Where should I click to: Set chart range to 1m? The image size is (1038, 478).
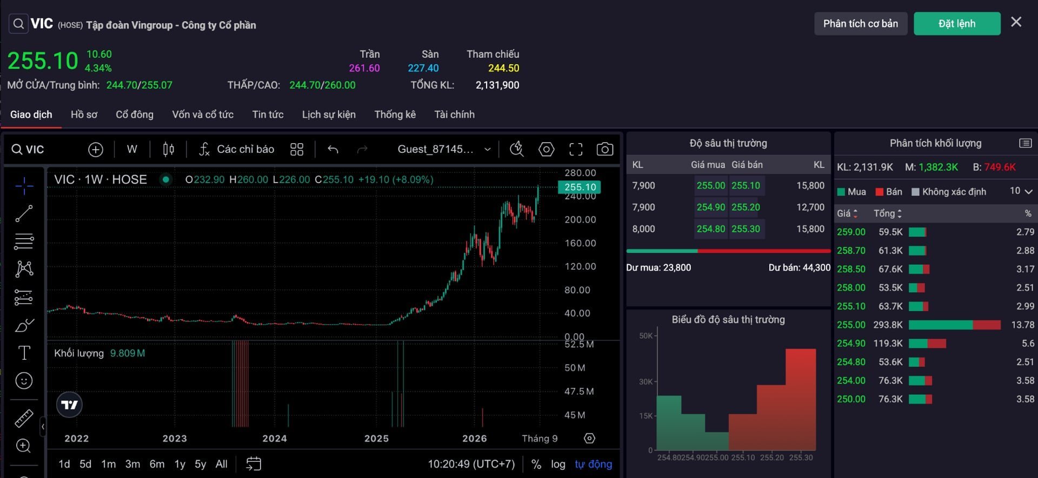pyautogui.click(x=108, y=464)
